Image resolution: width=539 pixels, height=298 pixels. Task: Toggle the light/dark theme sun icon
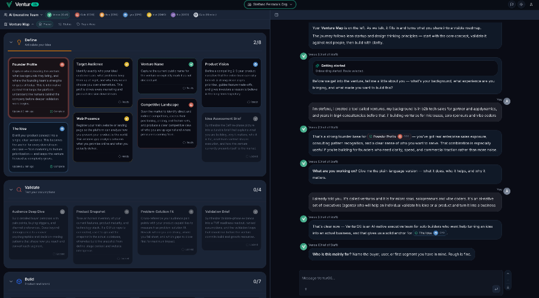[x=521, y=4]
